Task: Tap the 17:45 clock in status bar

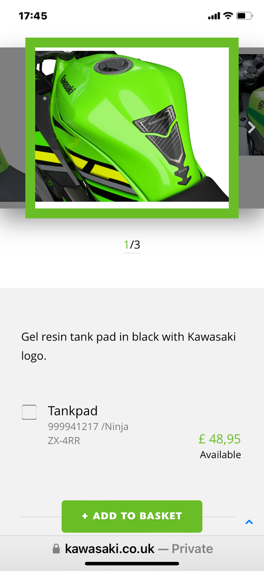Action: (33, 16)
